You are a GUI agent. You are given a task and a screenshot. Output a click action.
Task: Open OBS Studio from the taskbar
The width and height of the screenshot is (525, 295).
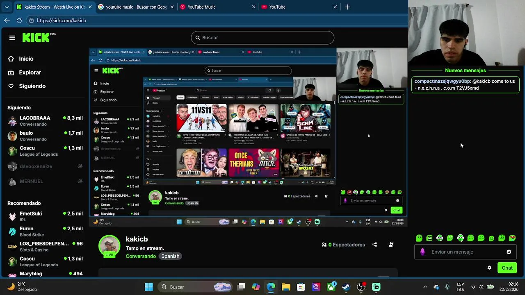pyautogui.click(x=361, y=287)
